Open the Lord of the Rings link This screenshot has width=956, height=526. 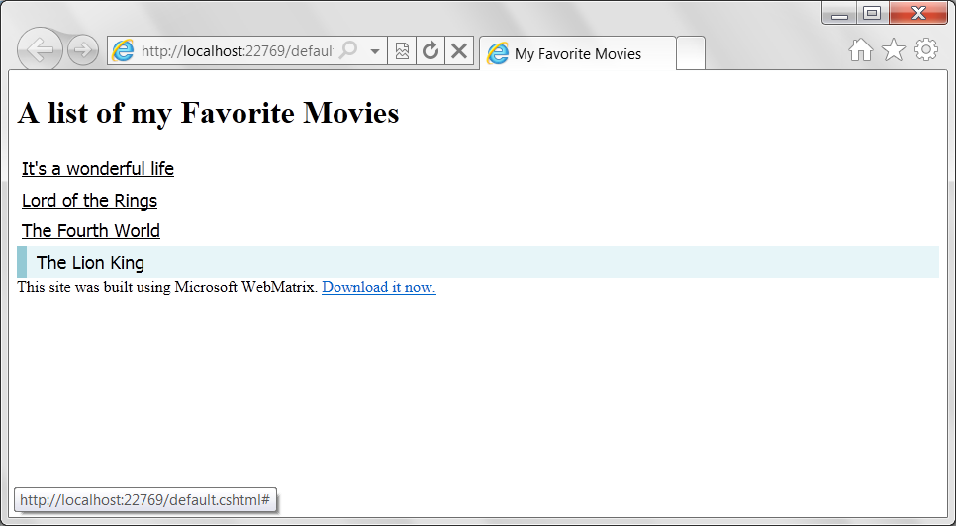point(90,201)
